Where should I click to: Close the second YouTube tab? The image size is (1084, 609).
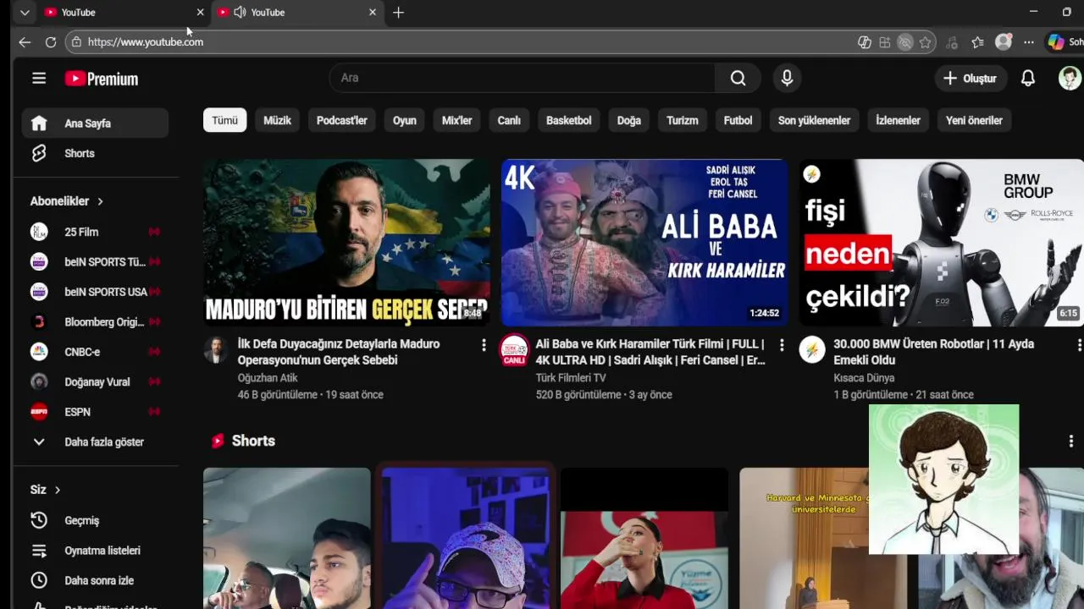click(x=372, y=12)
